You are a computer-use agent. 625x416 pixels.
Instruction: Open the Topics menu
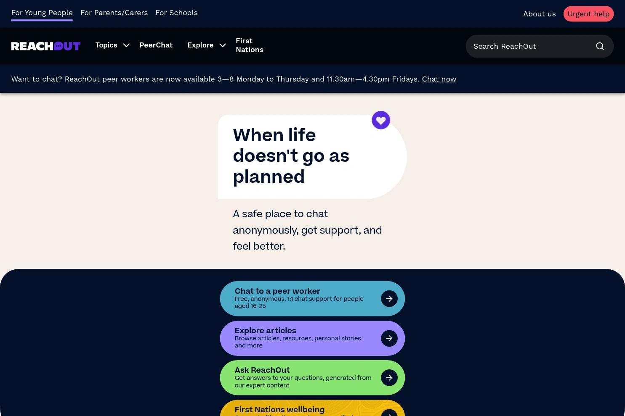tap(106, 45)
